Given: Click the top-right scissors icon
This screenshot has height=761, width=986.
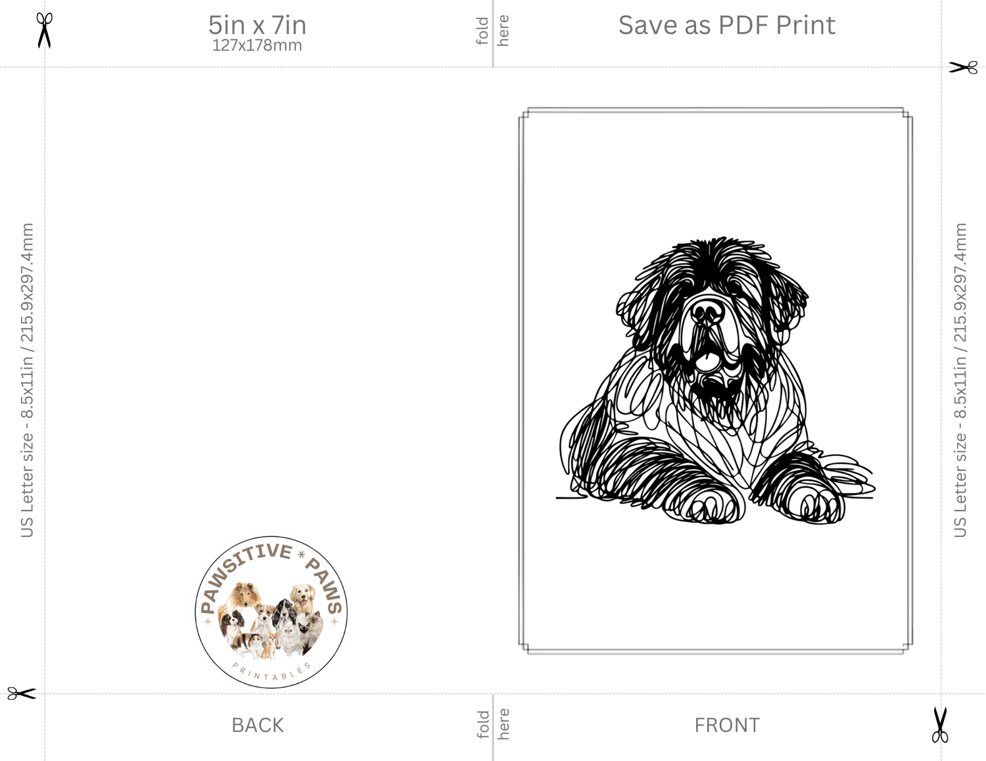Looking at the screenshot, I should [963, 67].
